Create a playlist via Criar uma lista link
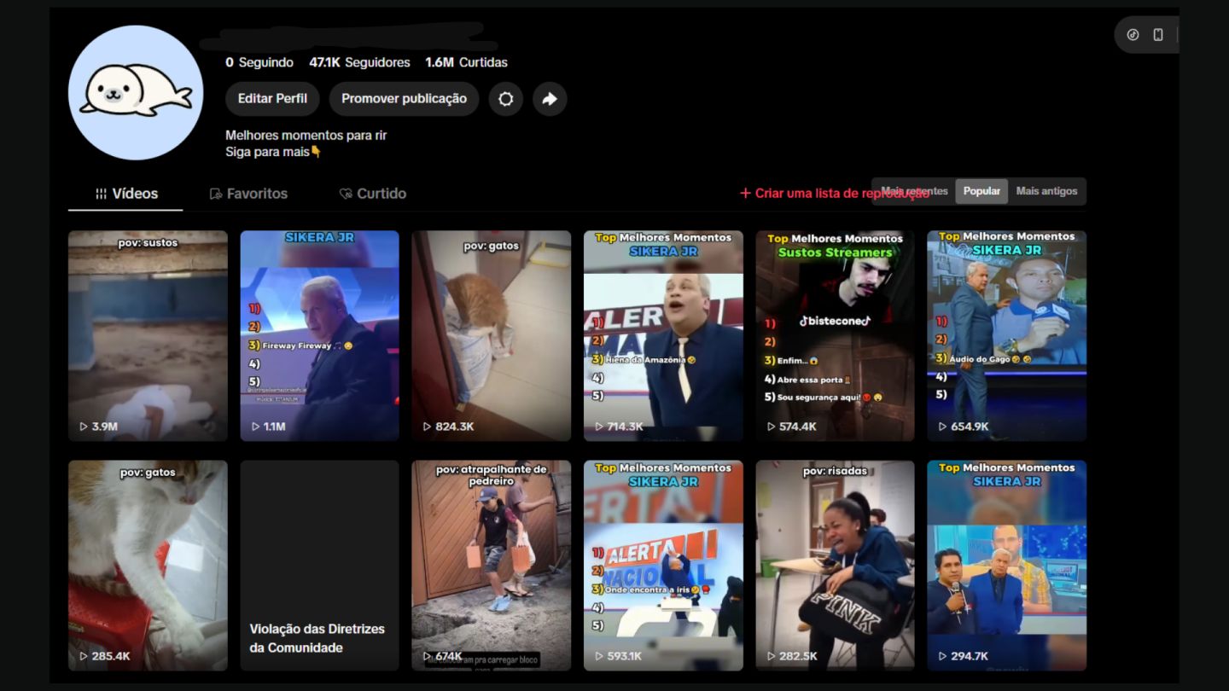Image resolution: width=1229 pixels, height=691 pixels. (x=834, y=194)
